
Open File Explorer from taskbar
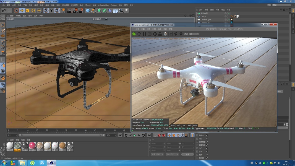pos(23,163)
